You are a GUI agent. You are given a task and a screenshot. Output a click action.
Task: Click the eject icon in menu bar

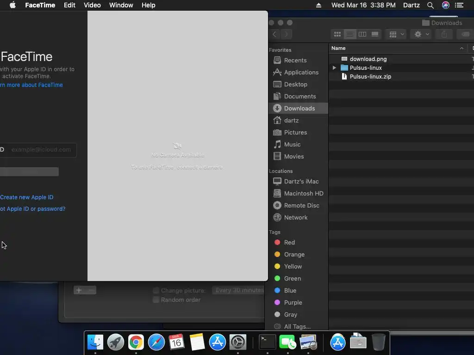[x=318, y=5]
